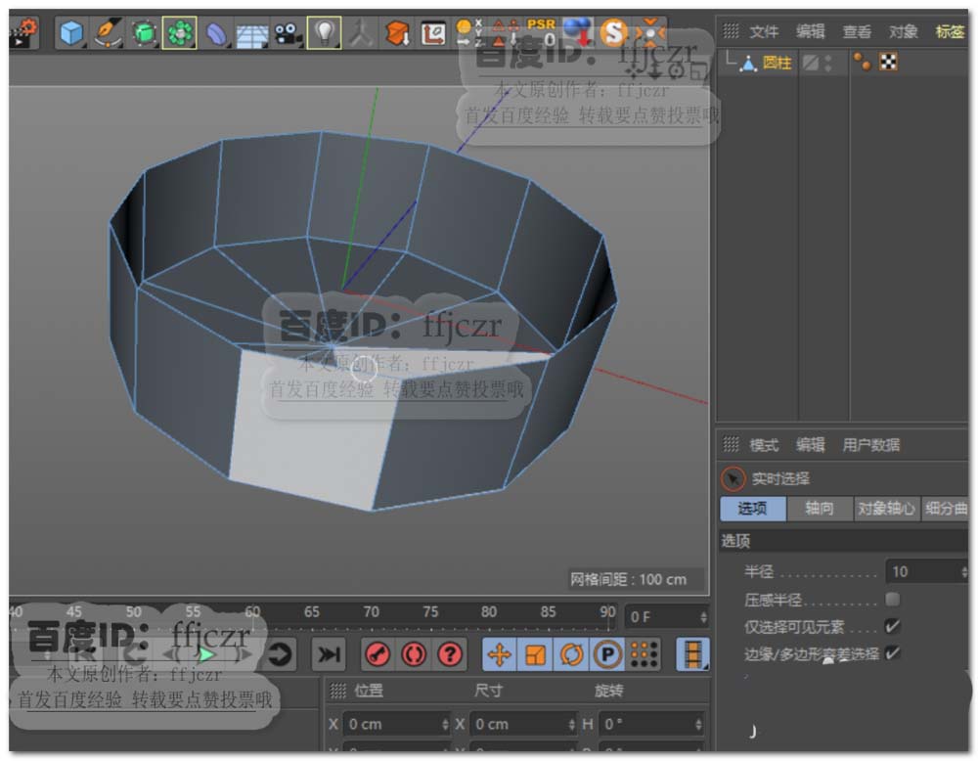Click the axis path tool icon
978x761 pixels.
(x=433, y=32)
